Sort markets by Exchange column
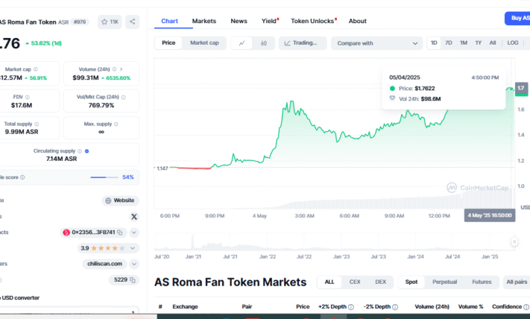The image size is (530, 319). click(185, 307)
